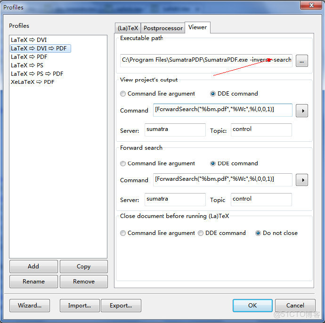The height and width of the screenshot is (323, 325).
Task: Click the Server field in Forward search
Action: tap(175, 200)
